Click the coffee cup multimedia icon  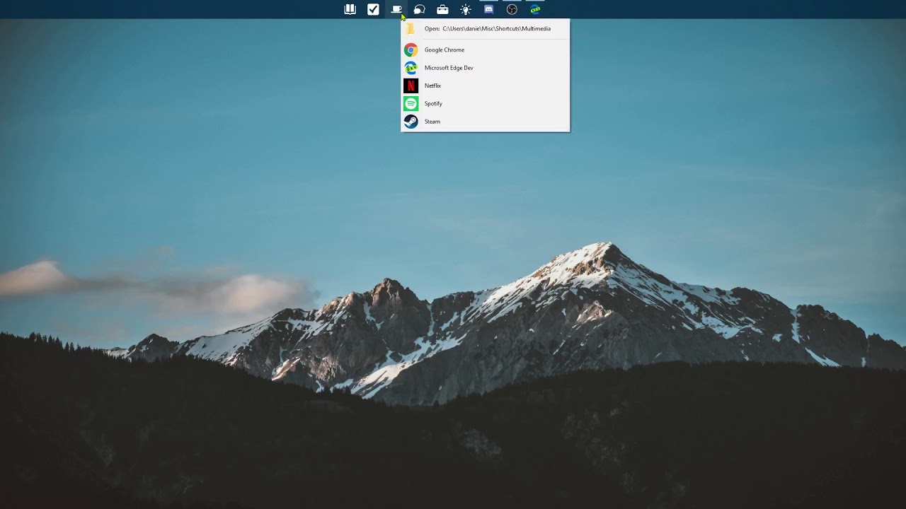[x=396, y=9]
